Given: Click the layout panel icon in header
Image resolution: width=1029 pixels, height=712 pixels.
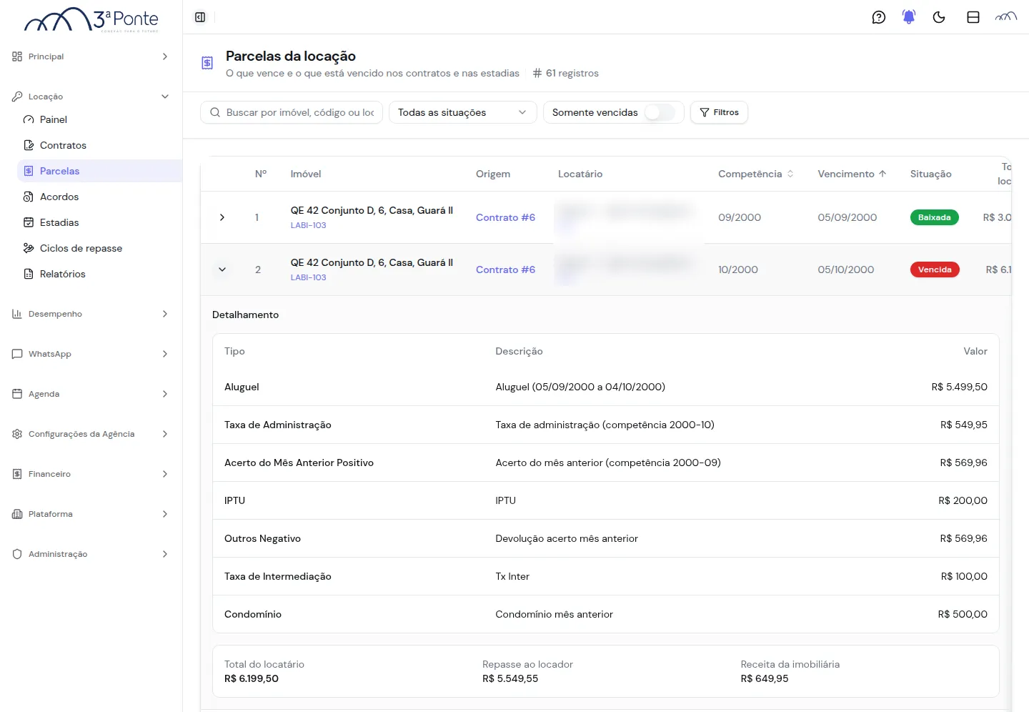Looking at the screenshot, I should (973, 17).
